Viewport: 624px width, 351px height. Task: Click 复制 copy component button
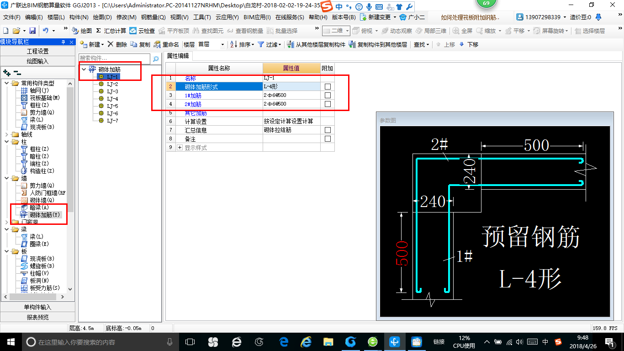(x=140, y=44)
